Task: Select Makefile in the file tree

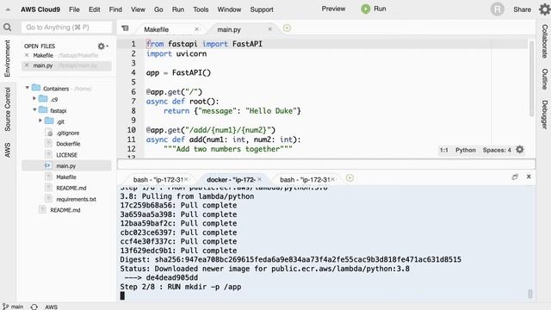Action: (66, 177)
